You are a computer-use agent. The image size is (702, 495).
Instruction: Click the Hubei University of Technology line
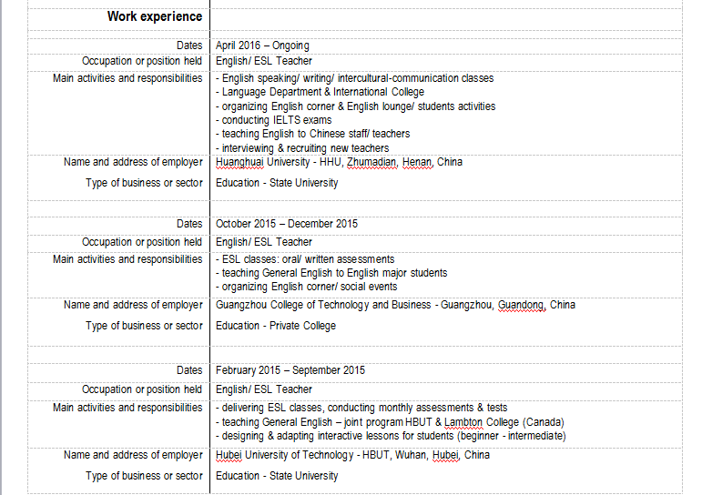(352, 455)
